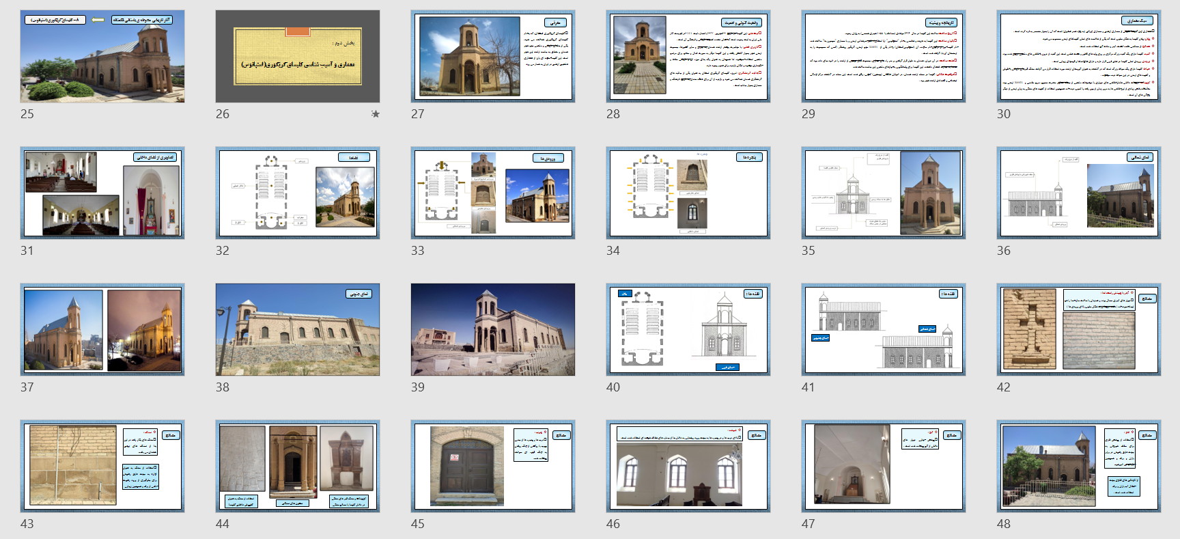The image size is (1180, 539).
Task: Select slide 25 with church title photo
Action: (x=102, y=57)
